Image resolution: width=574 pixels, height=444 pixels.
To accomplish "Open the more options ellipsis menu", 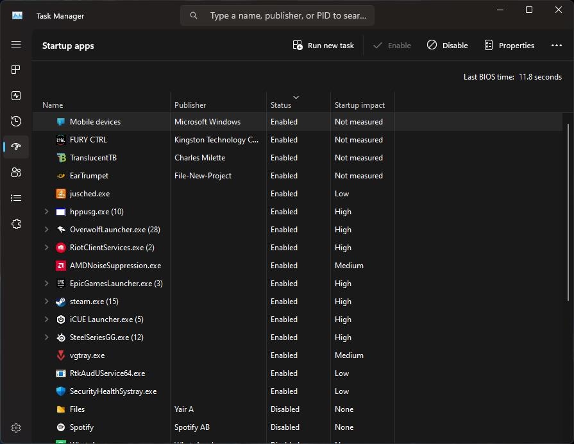I will [x=557, y=46].
